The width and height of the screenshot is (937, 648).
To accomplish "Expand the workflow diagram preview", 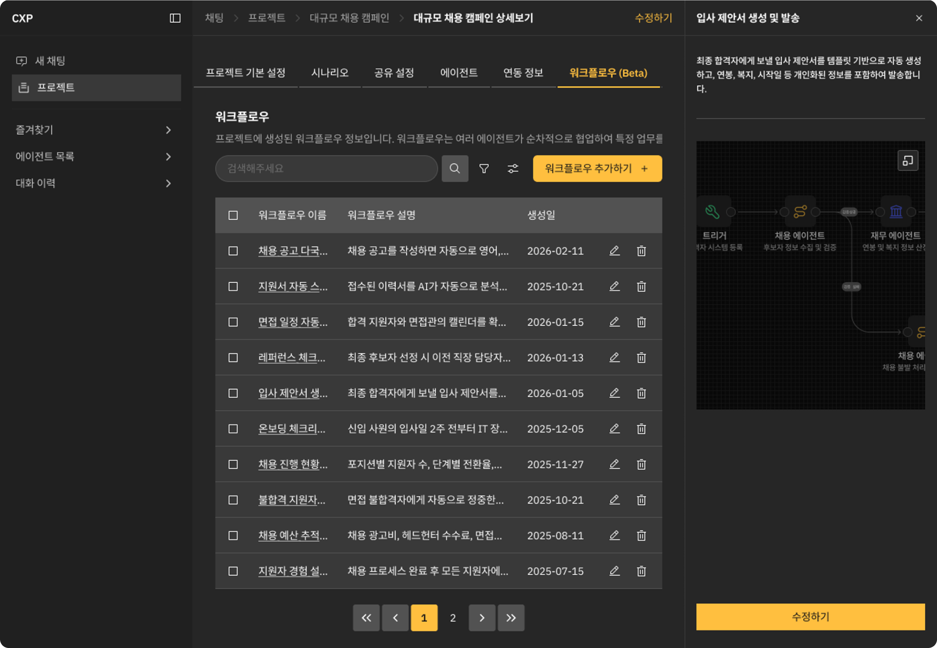I will [908, 161].
